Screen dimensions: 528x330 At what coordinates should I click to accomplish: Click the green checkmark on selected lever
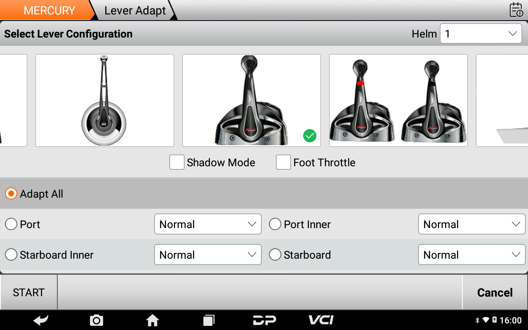tap(309, 136)
